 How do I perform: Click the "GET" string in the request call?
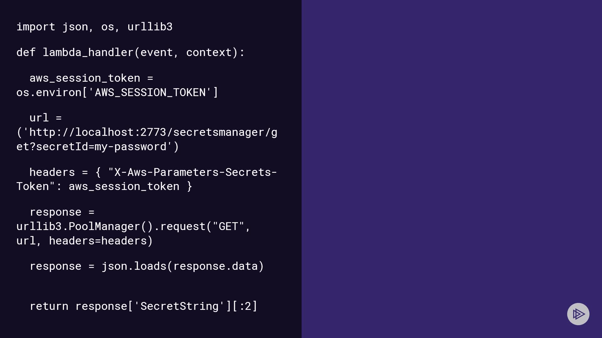228,227
